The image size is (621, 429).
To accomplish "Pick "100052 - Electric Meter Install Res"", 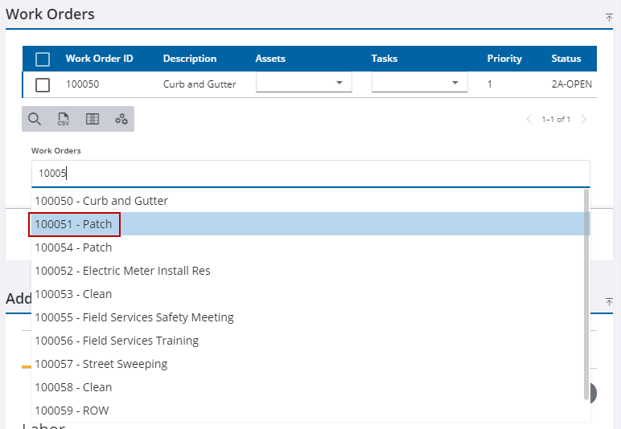I will [122, 271].
